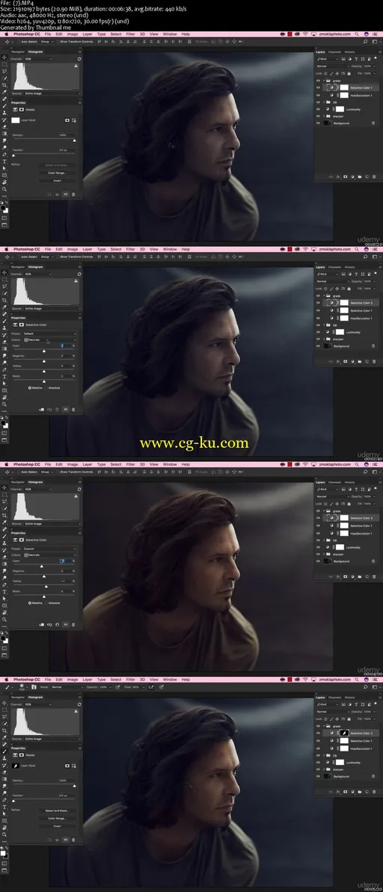
Task: Hide the Selective Color 2 layer in second frame
Action: [318, 303]
